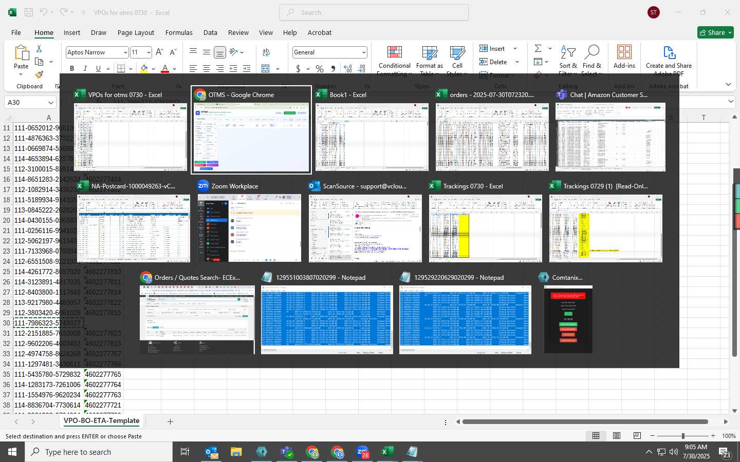This screenshot has height=462, width=740.
Task: Open the font size 11 dropdown
Action: click(149, 52)
